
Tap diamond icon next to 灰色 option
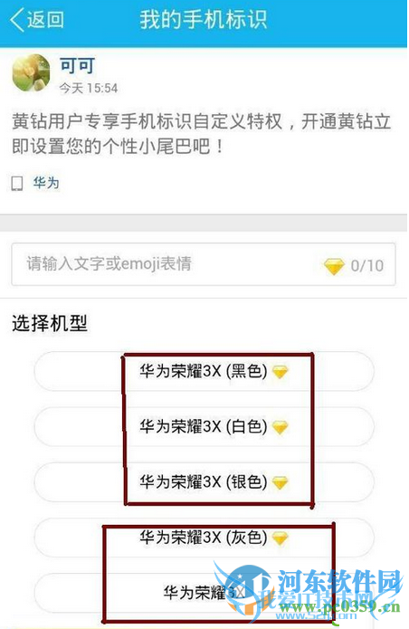280,538
